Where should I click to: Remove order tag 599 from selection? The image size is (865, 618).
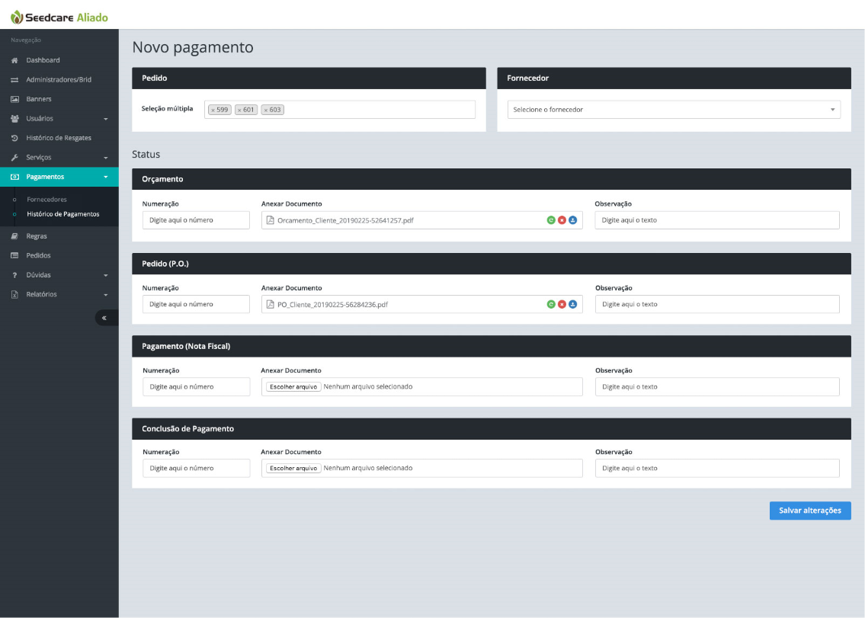pos(213,110)
